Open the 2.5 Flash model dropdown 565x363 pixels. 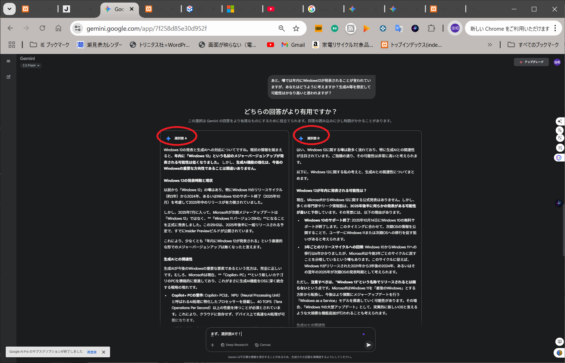click(x=31, y=65)
